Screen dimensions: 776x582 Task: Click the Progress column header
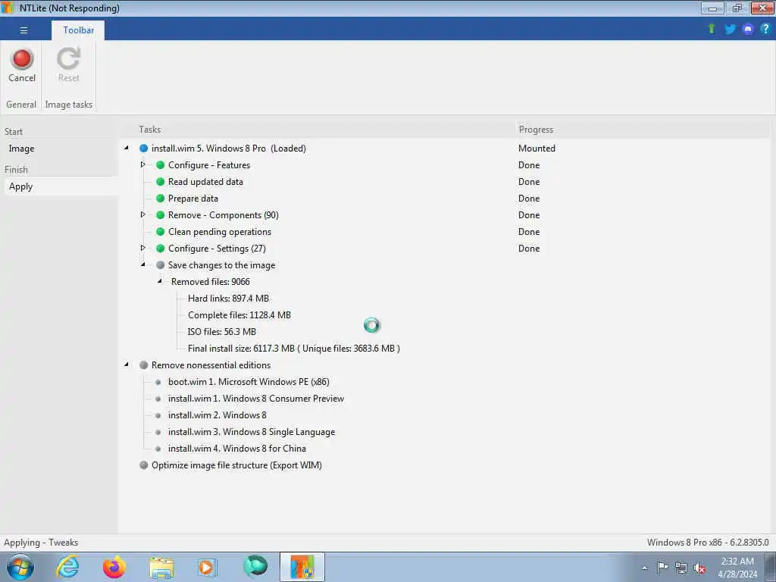click(536, 129)
